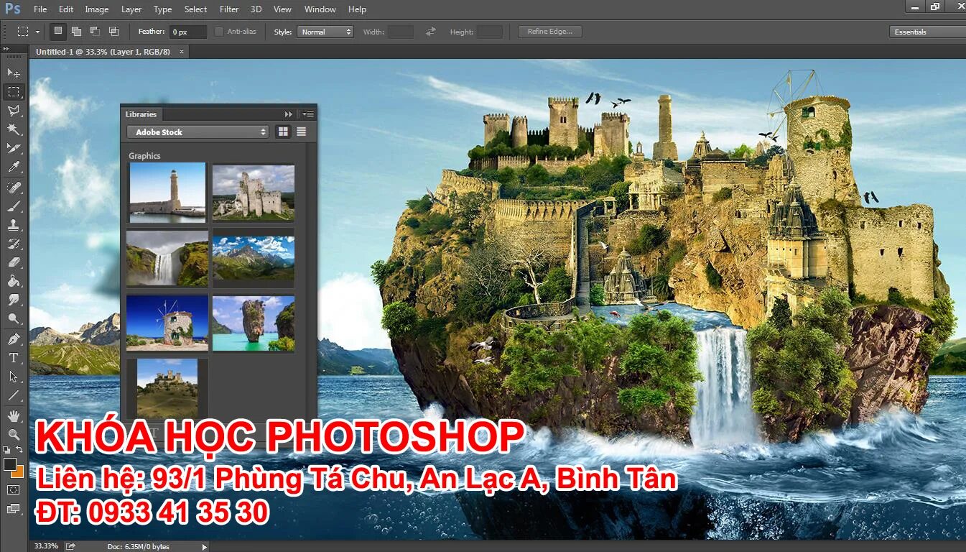Open the Filter menu
Viewport: 966px width, 552px height.
tap(229, 9)
